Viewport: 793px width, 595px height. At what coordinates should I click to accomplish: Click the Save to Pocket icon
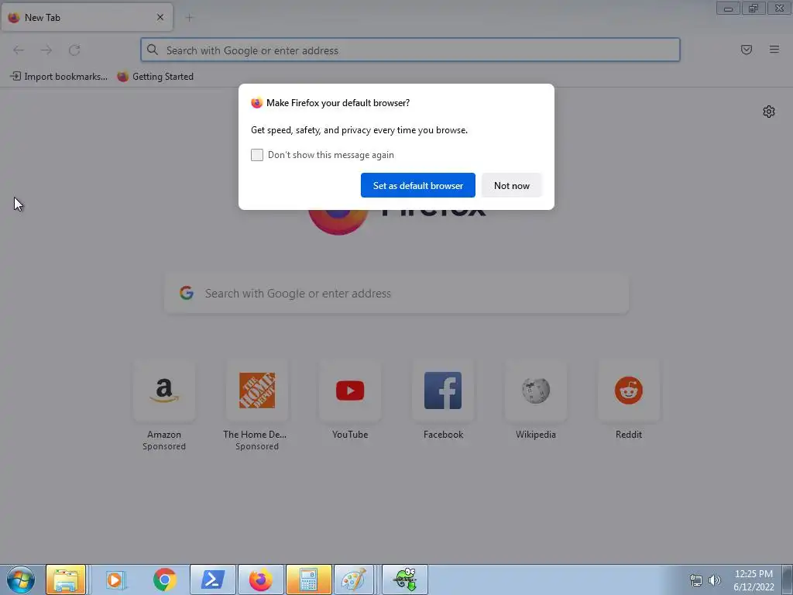pos(746,50)
